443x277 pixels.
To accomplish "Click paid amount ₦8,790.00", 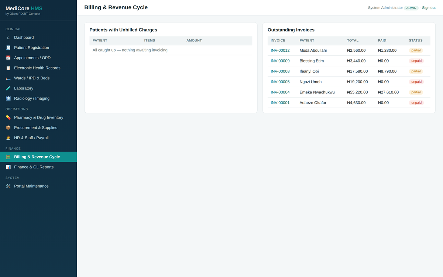I will pyautogui.click(x=387, y=71).
